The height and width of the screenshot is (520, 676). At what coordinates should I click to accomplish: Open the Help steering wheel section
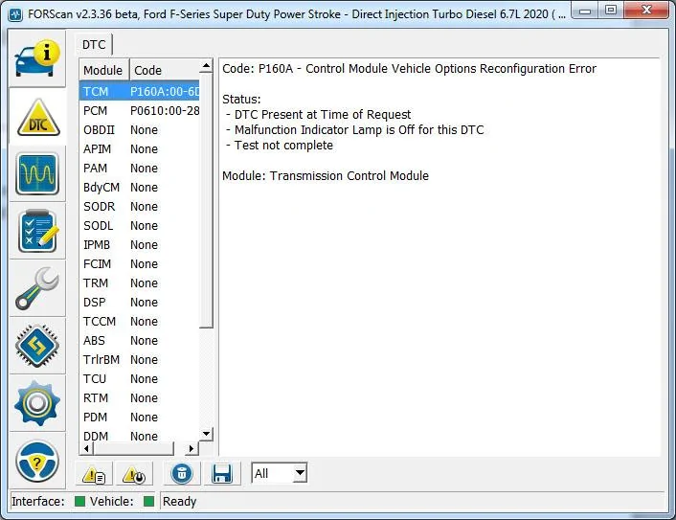click(x=37, y=461)
